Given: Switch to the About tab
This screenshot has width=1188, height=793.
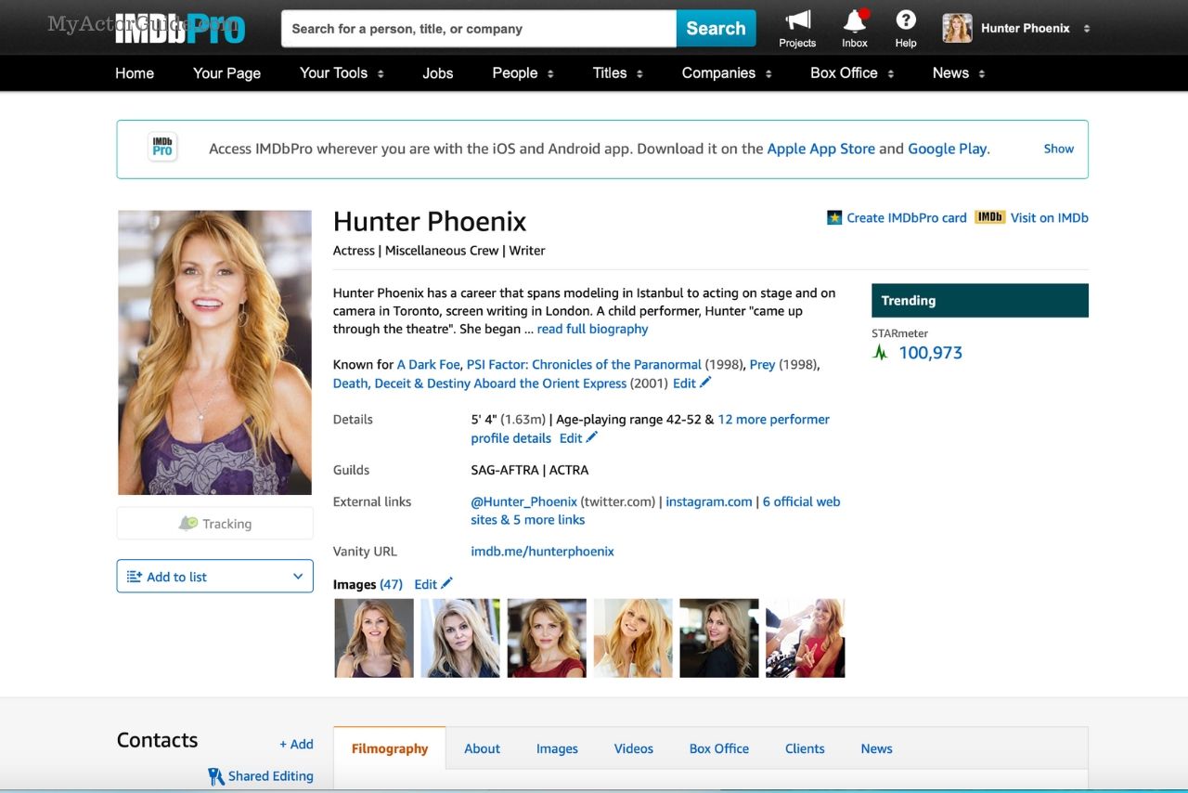Looking at the screenshot, I should click(482, 748).
